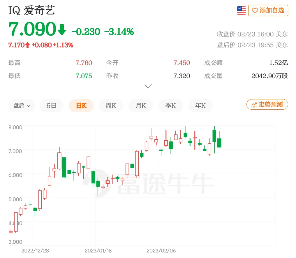Click the 最高 value 7.760
The width and height of the screenshot is (296, 258).
[84, 63]
